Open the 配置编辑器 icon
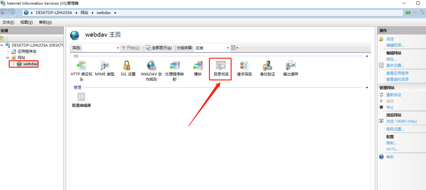Viewport: 426px width, 190px height. pos(81,97)
